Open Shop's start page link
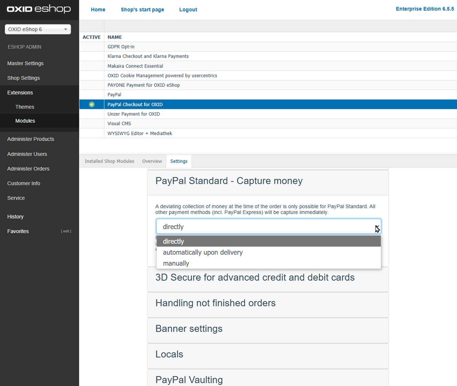457x386 pixels. 142,10
